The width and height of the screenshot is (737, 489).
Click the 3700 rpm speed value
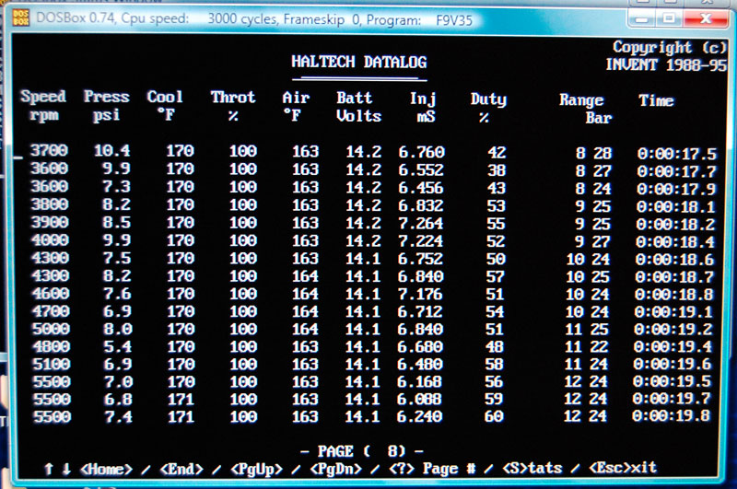(x=50, y=150)
